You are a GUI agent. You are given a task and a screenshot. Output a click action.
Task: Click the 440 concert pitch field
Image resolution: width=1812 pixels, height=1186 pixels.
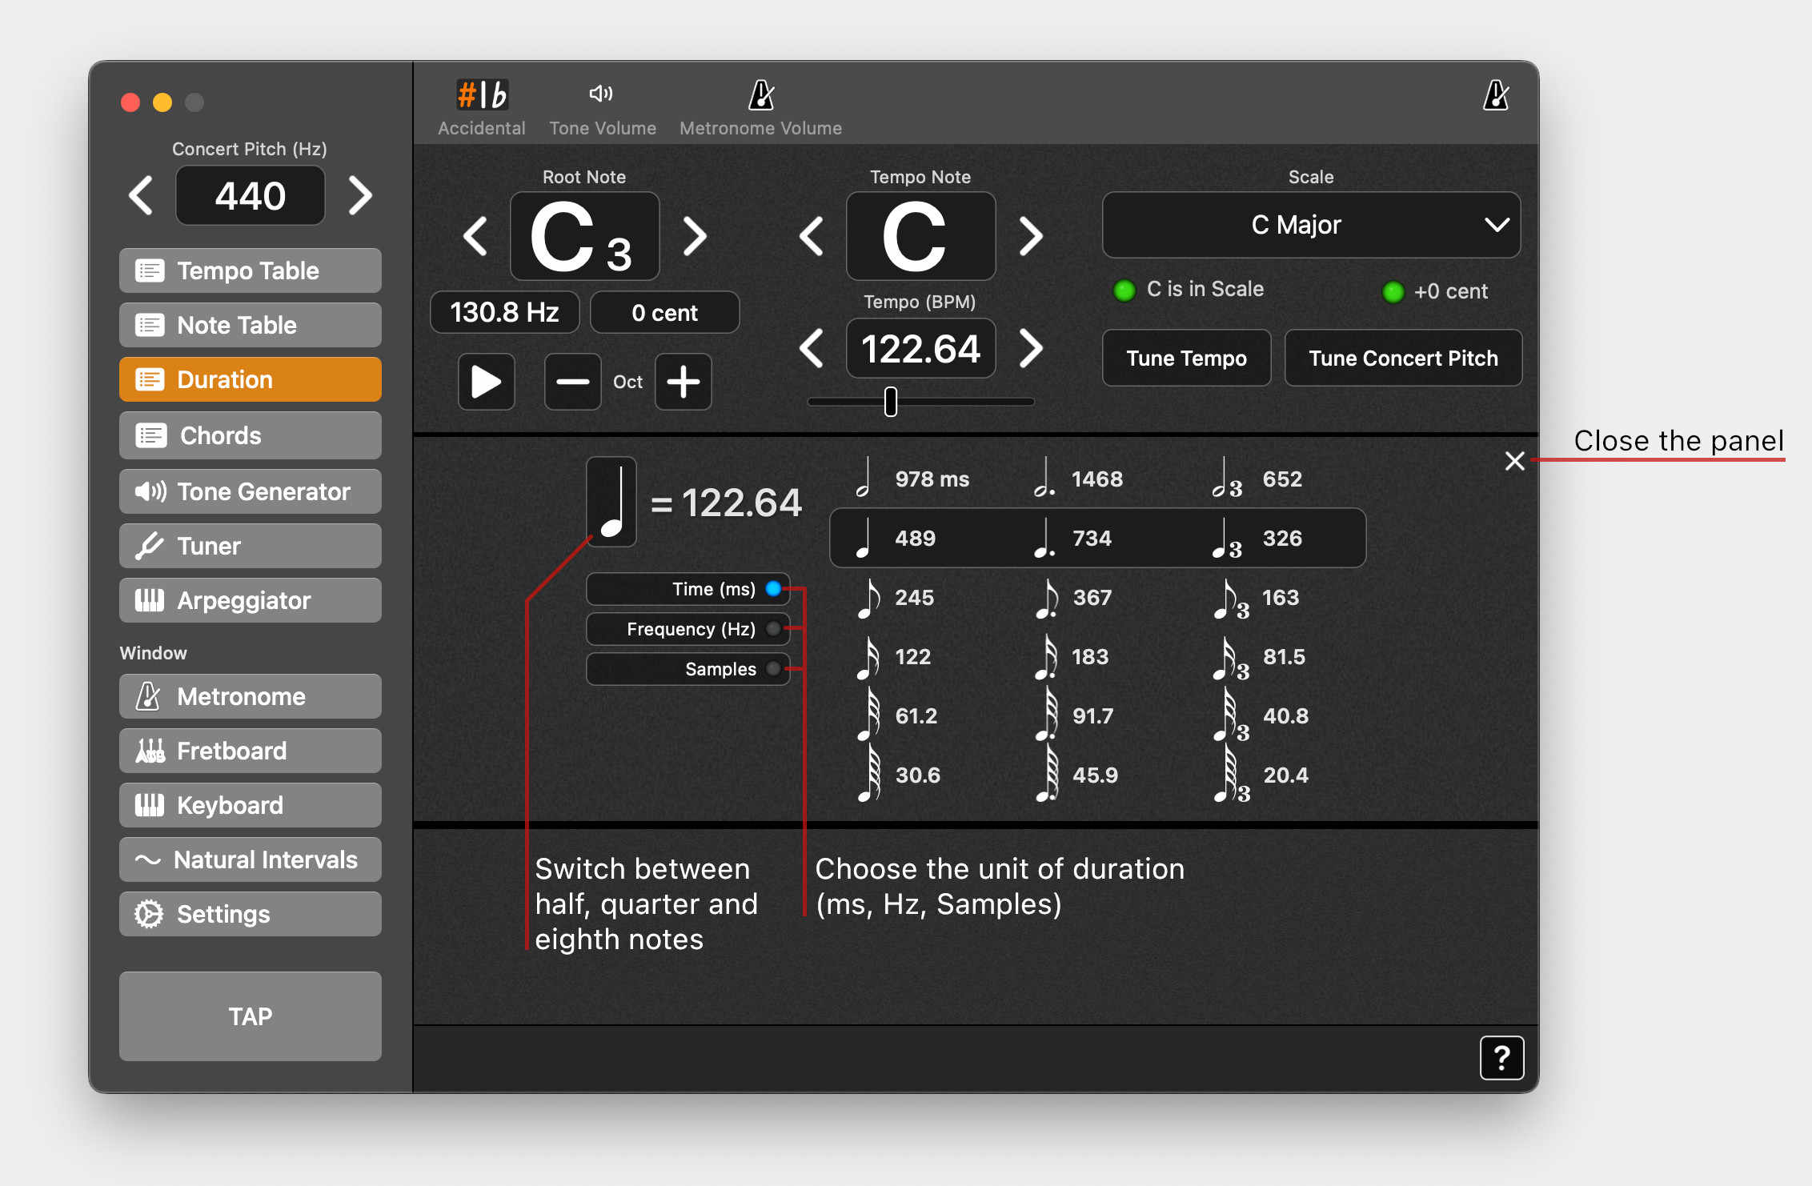(x=251, y=195)
